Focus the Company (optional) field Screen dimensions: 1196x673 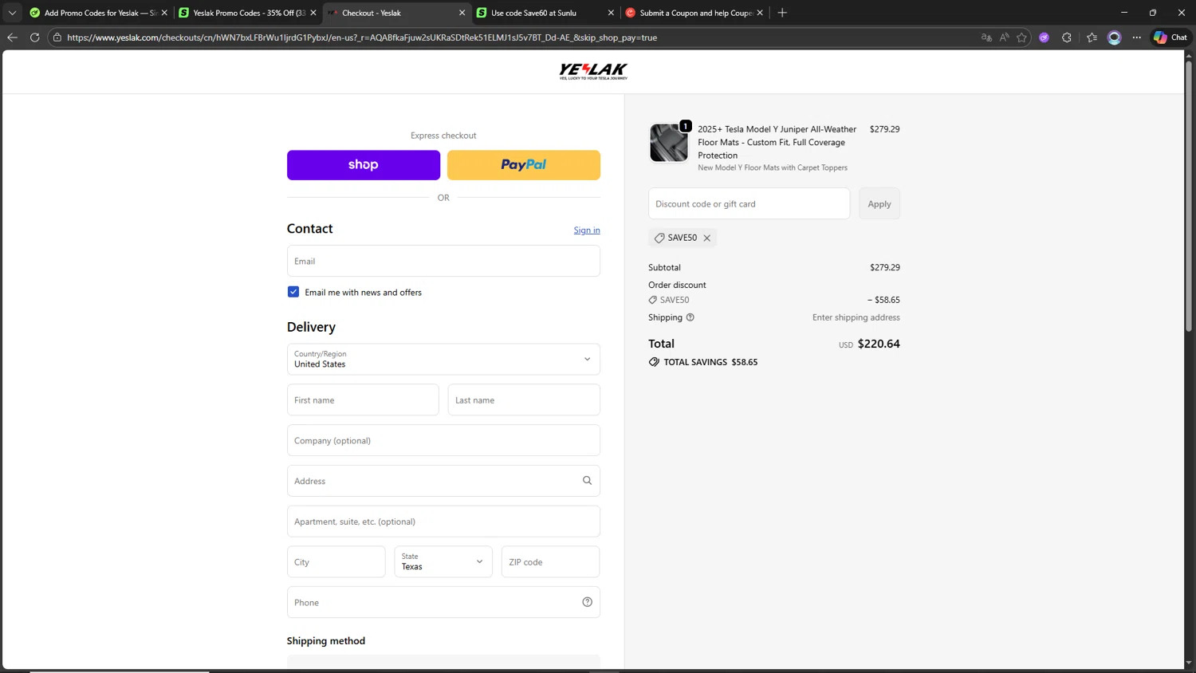[x=443, y=440]
